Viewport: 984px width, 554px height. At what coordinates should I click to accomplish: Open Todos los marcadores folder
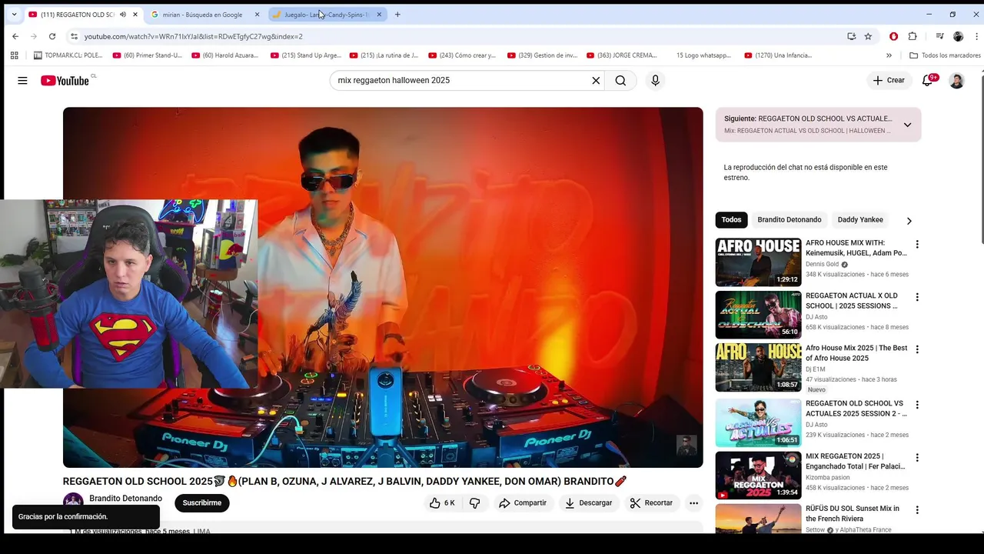click(x=945, y=55)
